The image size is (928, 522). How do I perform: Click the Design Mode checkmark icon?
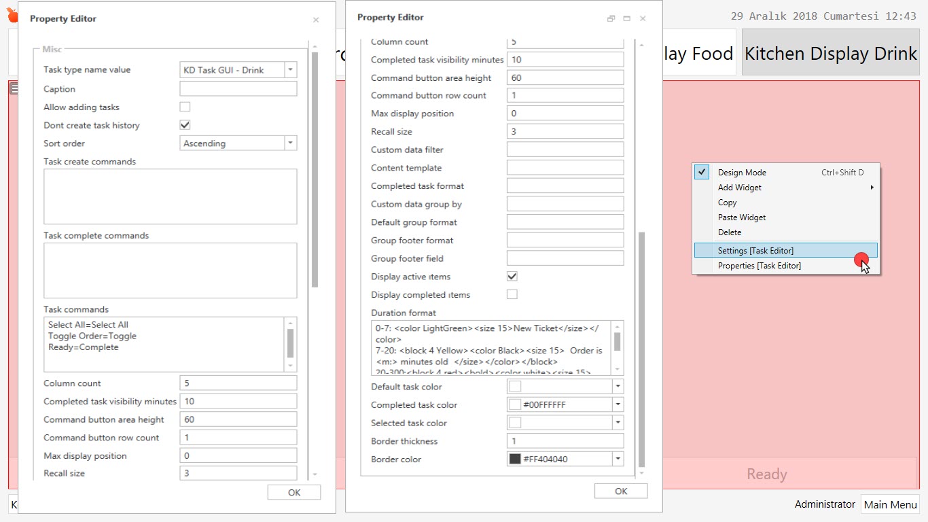click(702, 173)
